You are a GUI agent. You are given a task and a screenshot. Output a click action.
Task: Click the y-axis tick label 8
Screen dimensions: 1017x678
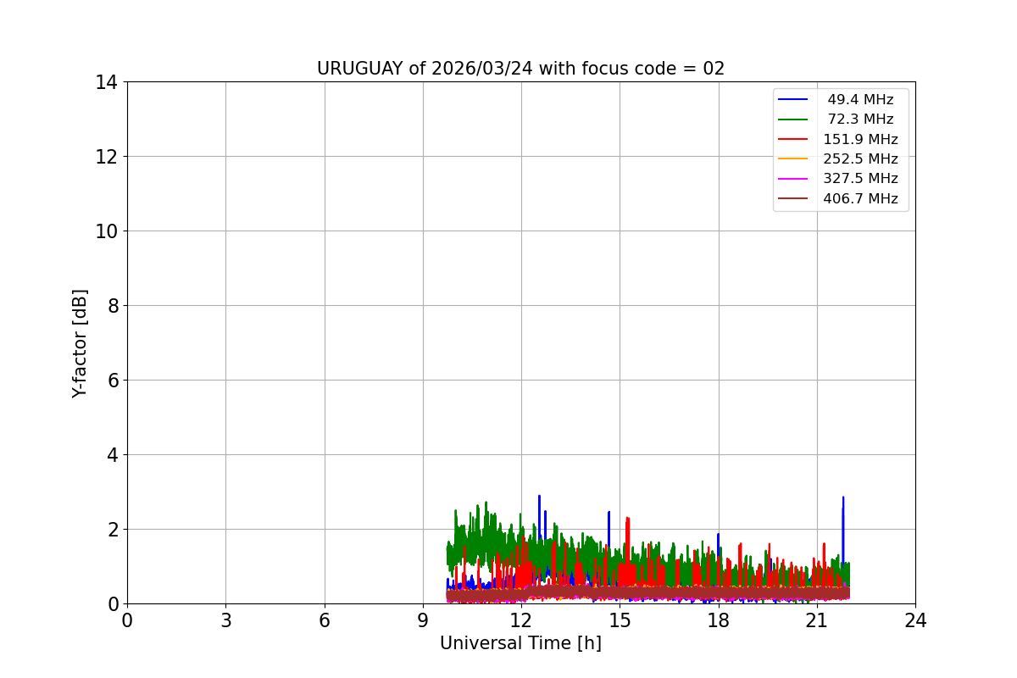coord(112,306)
